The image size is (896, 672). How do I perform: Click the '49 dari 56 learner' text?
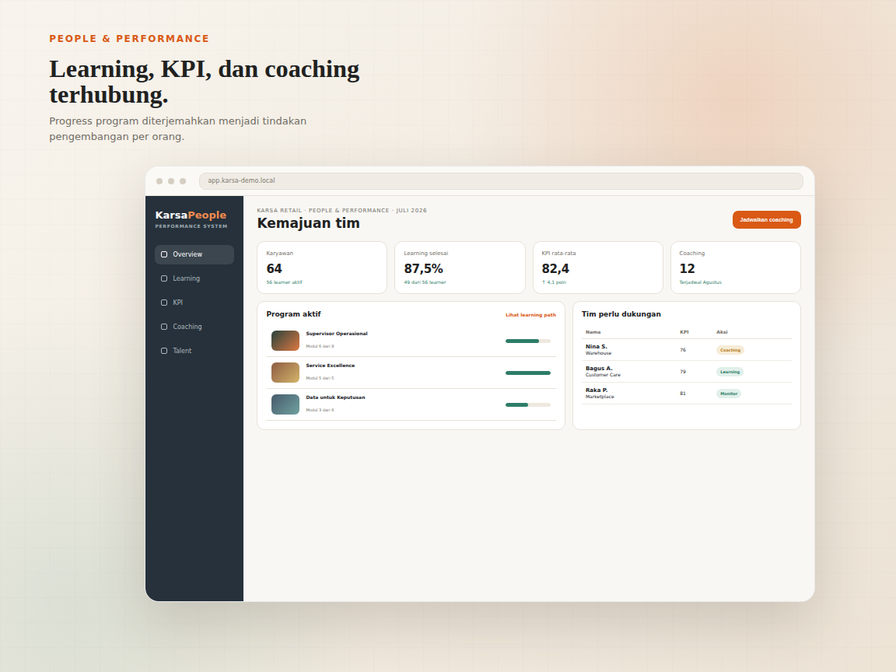coord(425,282)
